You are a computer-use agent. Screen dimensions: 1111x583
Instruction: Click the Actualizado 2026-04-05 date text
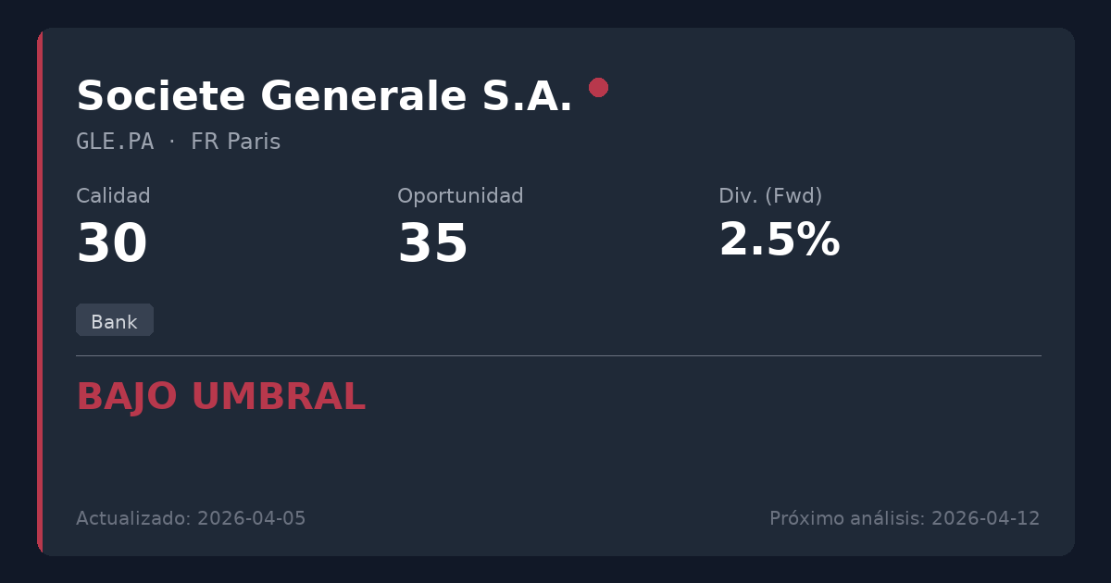(191, 518)
